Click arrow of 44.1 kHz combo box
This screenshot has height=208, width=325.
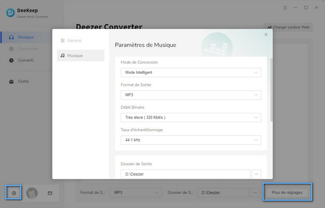coord(256,140)
